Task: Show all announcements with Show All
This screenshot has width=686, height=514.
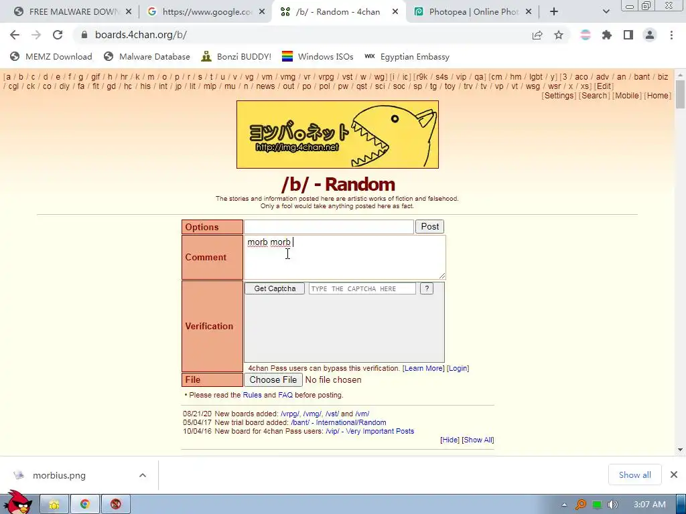Action: coord(478,440)
